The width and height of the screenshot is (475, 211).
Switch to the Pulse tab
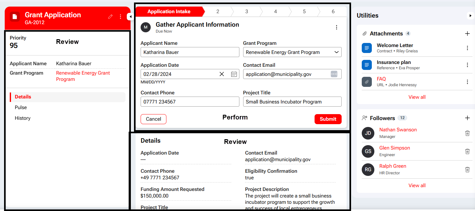(x=21, y=108)
